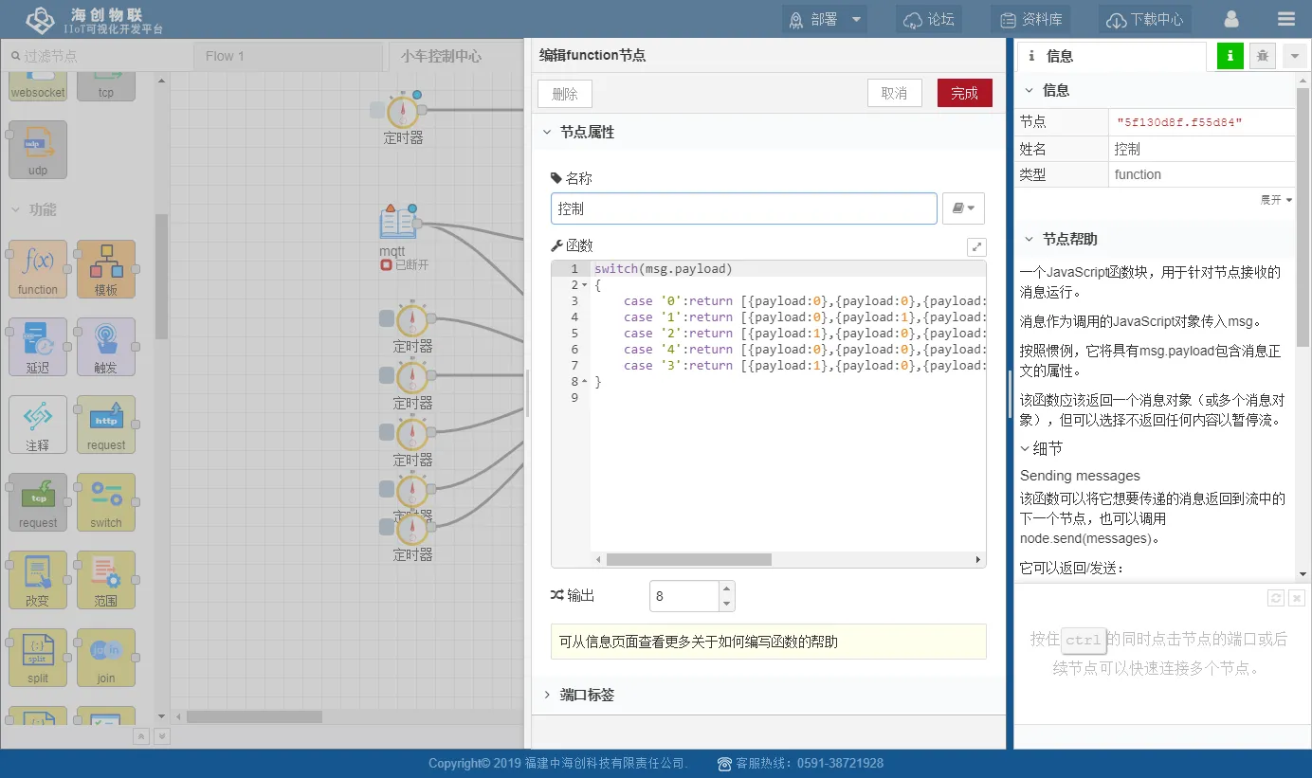This screenshot has height=778, width=1312.
Task: Collapse the 细节 details section
Action: pos(1041,448)
